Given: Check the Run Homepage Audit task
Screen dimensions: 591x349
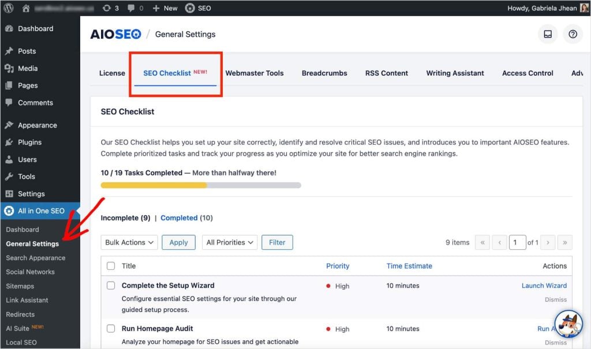Looking at the screenshot, I should pos(110,329).
